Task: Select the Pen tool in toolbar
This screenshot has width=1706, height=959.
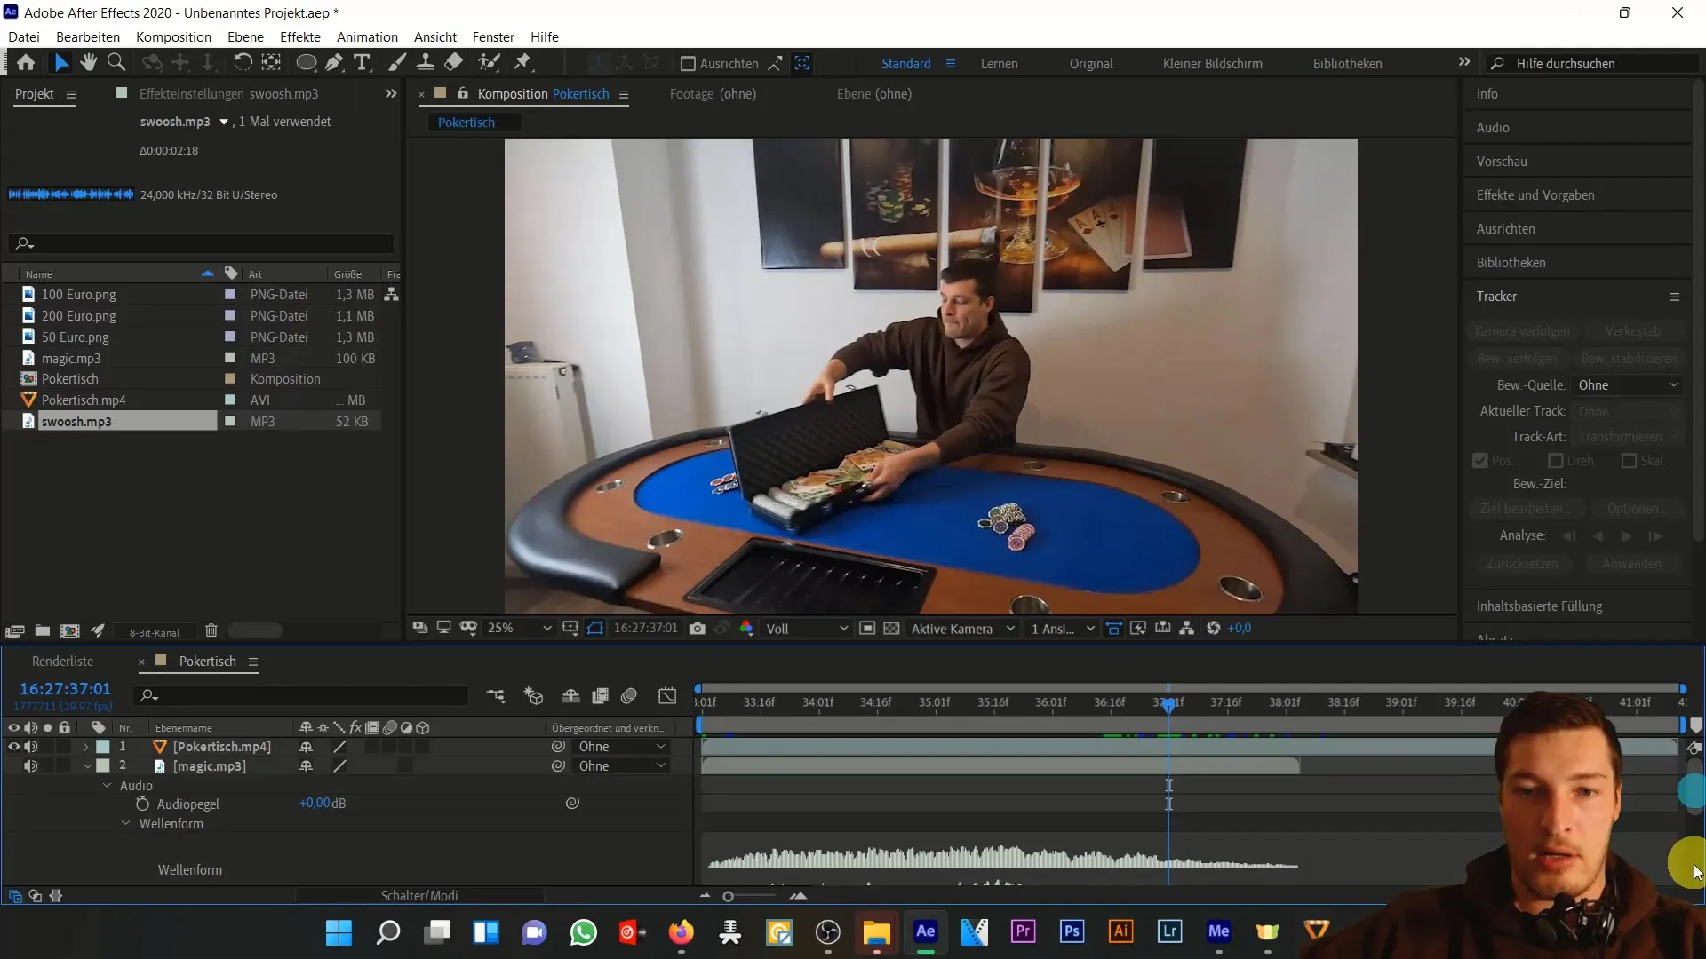Action: tap(335, 63)
